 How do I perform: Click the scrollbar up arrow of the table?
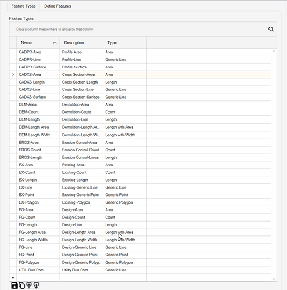click(274, 51)
